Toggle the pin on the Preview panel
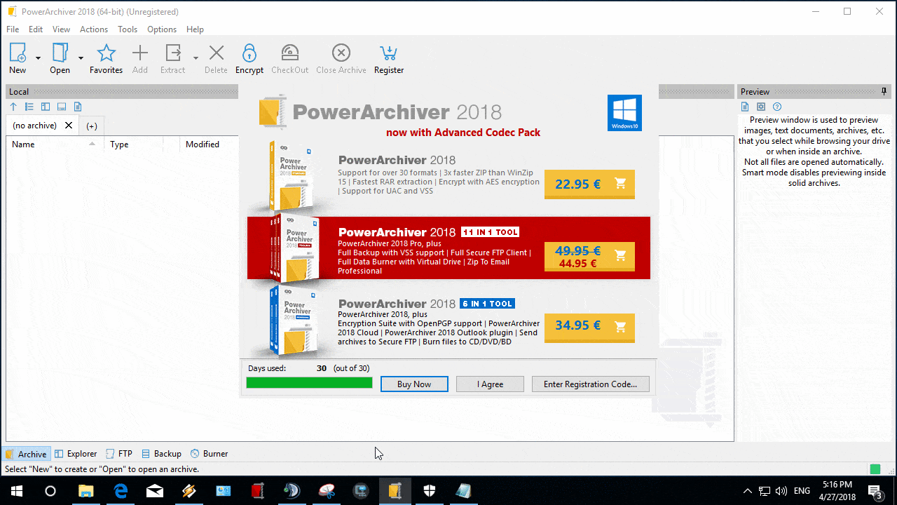The height and width of the screenshot is (505, 897). pyautogui.click(x=884, y=91)
